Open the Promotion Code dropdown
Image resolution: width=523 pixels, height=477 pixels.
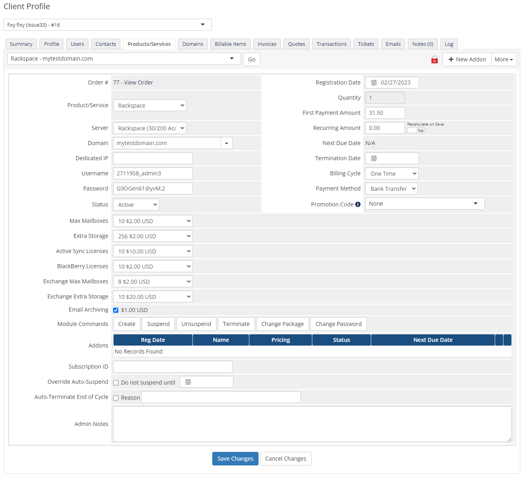click(425, 204)
